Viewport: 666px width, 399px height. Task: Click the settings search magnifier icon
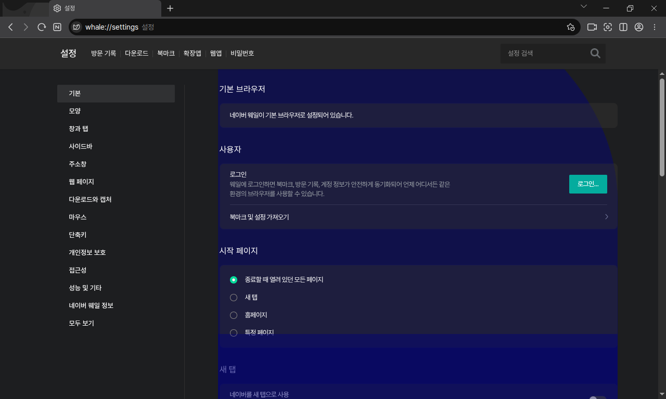click(595, 53)
